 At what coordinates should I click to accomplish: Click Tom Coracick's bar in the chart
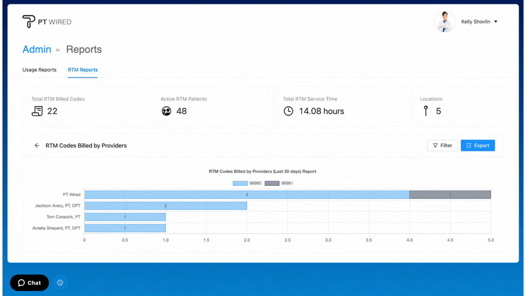(x=125, y=217)
